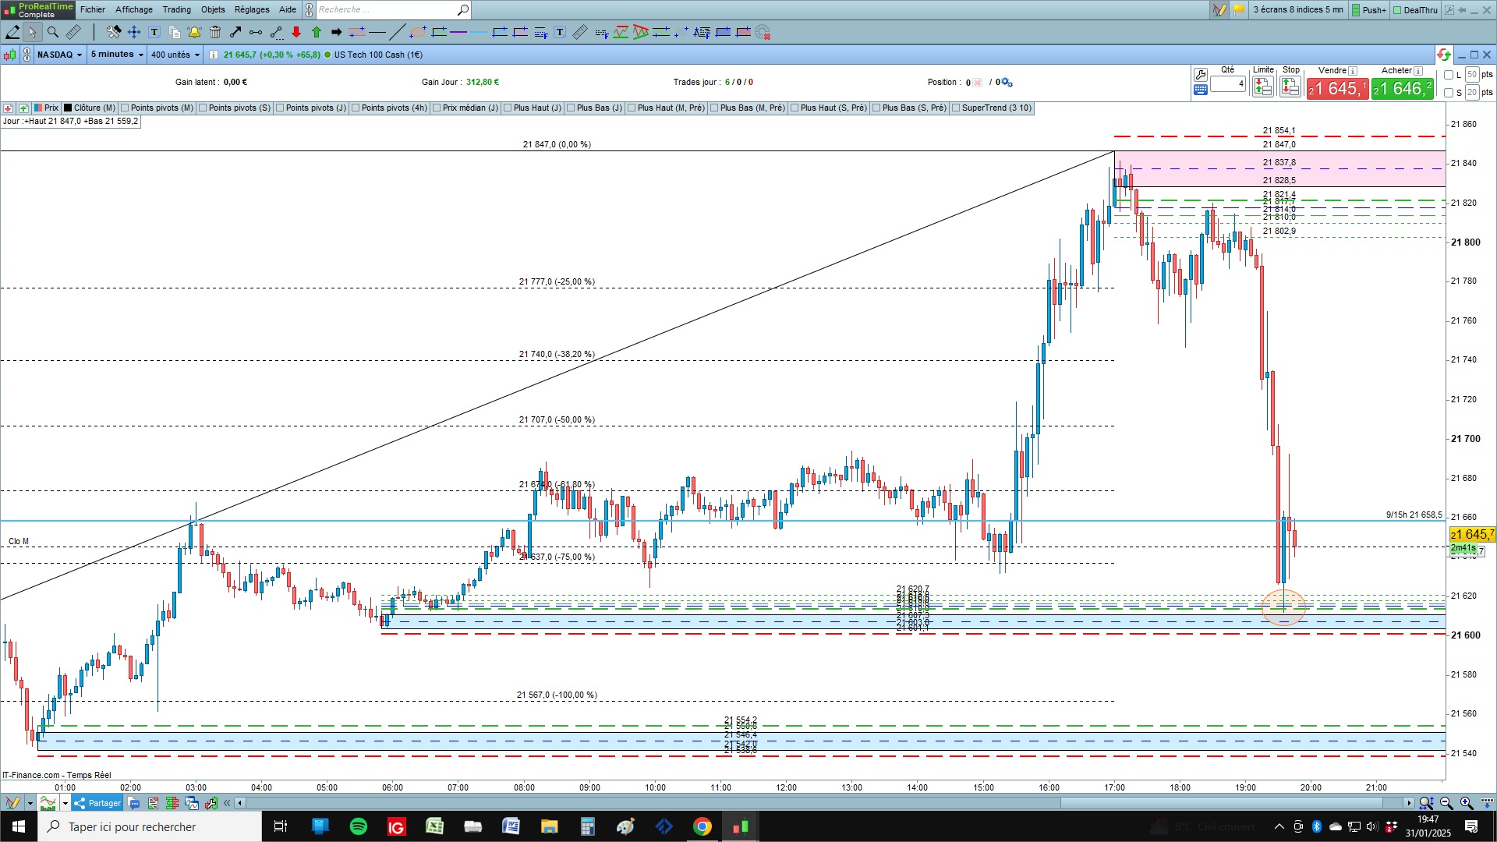Toggle Points pivots (J) checkbox

coord(281,108)
